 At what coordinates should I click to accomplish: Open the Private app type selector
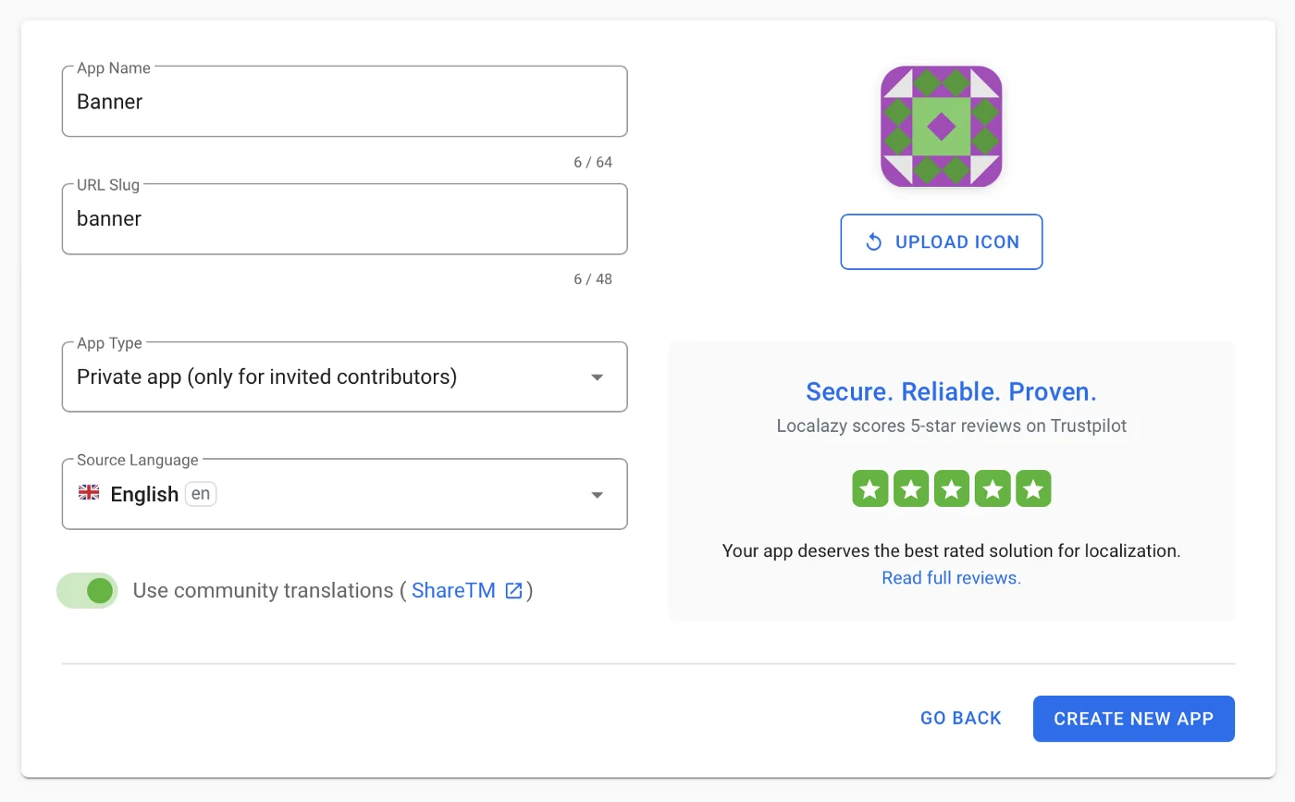click(x=324, y=377)
